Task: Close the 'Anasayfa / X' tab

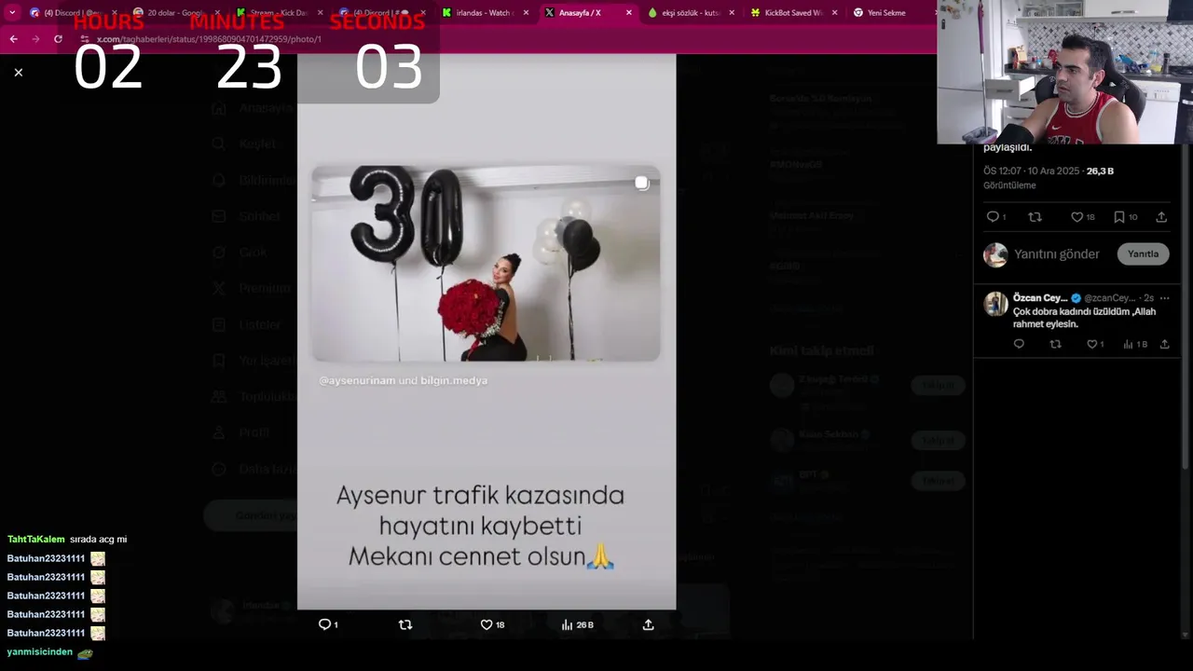Action: [628, 13]
